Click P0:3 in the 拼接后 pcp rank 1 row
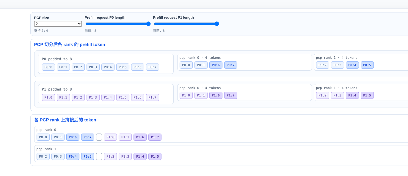Screen dimensions: 408x176 coord(58,156)
